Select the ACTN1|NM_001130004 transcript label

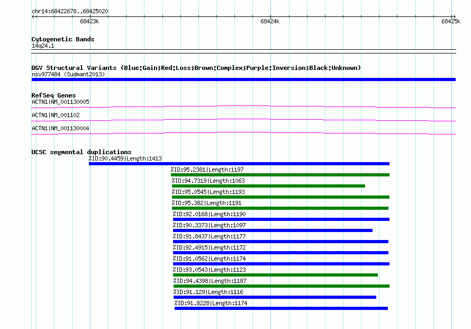[x=60, y=128]
